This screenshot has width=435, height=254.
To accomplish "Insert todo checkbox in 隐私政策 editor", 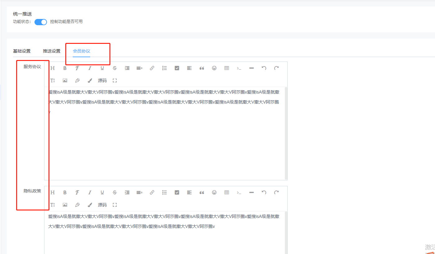I will click(x=177, y=192).
